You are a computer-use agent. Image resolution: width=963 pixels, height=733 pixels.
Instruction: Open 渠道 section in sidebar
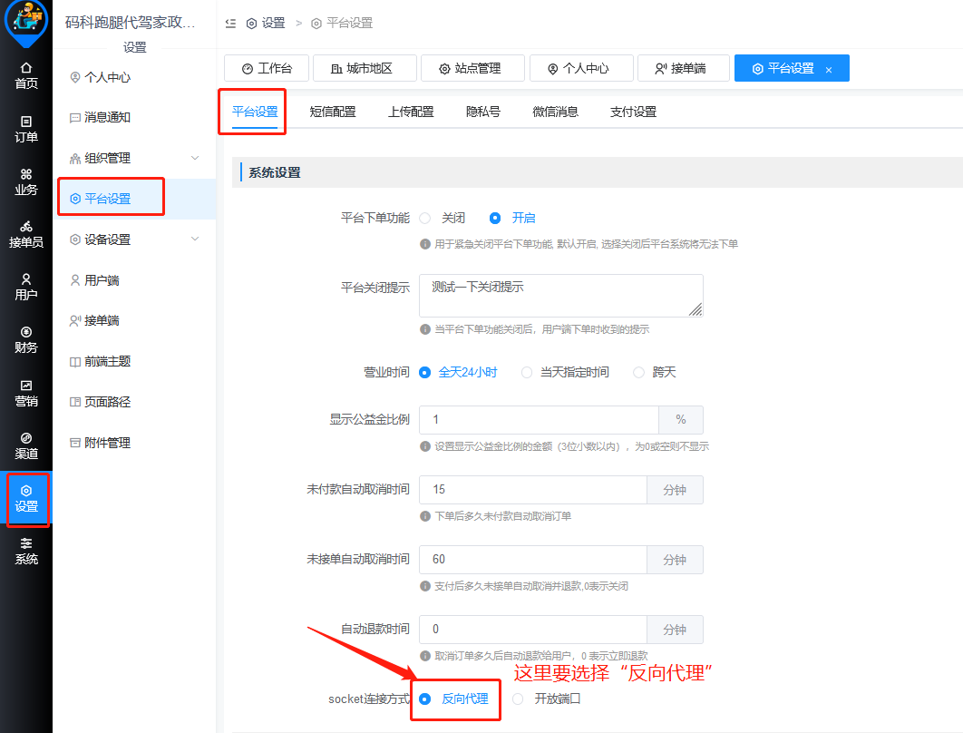coord(25,446)
